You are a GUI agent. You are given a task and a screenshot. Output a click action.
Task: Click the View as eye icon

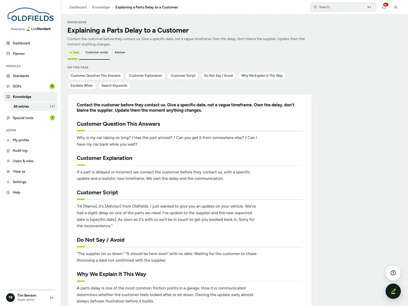click(8, 172)
